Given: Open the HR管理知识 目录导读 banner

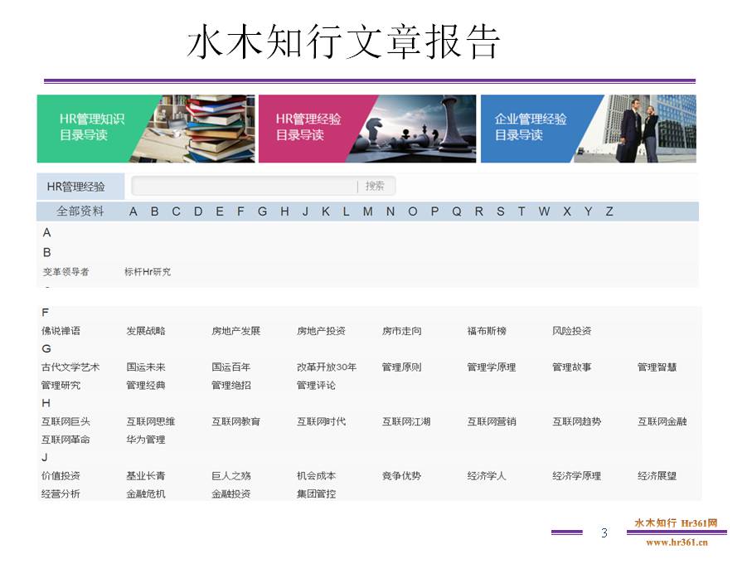Looking at the screenshot, I should pyautogui.click(x=145, y=129).
